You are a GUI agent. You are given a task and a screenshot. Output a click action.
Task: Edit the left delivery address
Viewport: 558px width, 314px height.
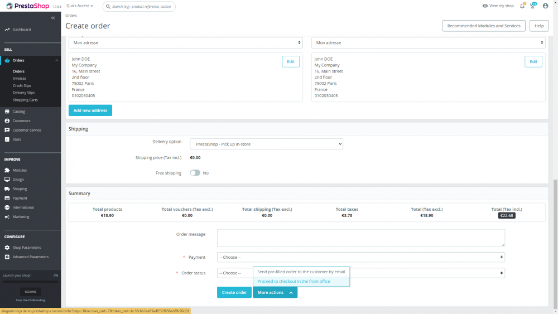coord(291,61)
